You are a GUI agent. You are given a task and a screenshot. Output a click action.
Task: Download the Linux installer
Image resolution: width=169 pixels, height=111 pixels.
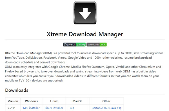point(54,108)
